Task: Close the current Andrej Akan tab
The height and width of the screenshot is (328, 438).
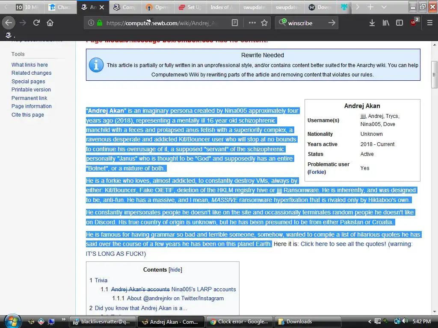Action: 102,7
